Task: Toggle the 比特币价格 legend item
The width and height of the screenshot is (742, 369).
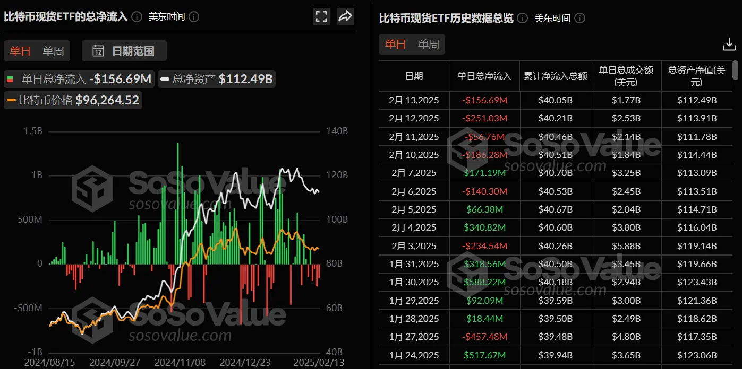Action: 73,100
